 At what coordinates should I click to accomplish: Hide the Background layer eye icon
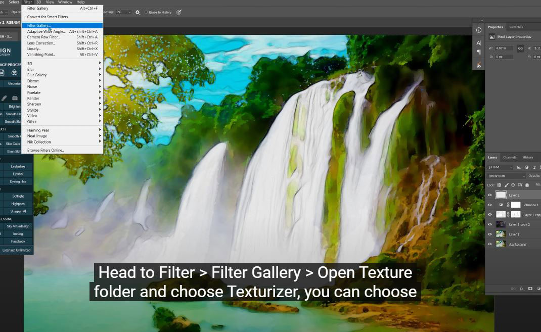coord(489,244)
